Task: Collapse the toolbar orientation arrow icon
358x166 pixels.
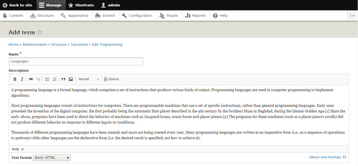Action: (x=352, y=15)
